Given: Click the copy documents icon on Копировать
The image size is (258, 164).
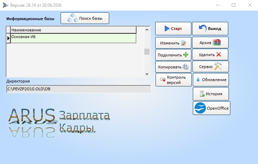Looking at the screenshot, I should point(185,67).
